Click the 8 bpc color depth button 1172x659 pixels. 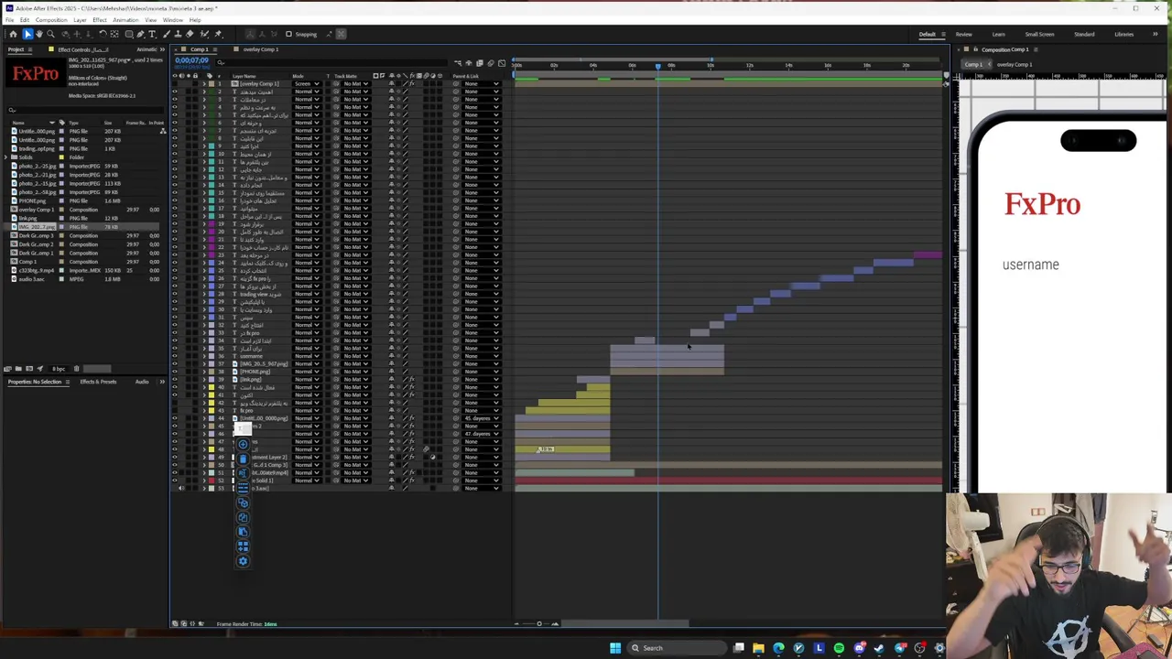coord(59,369)
